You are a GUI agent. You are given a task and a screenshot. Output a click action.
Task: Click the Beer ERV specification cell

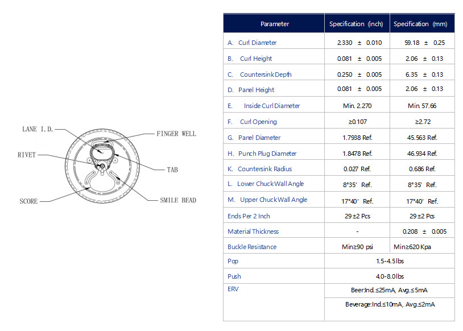pos(390,290)
